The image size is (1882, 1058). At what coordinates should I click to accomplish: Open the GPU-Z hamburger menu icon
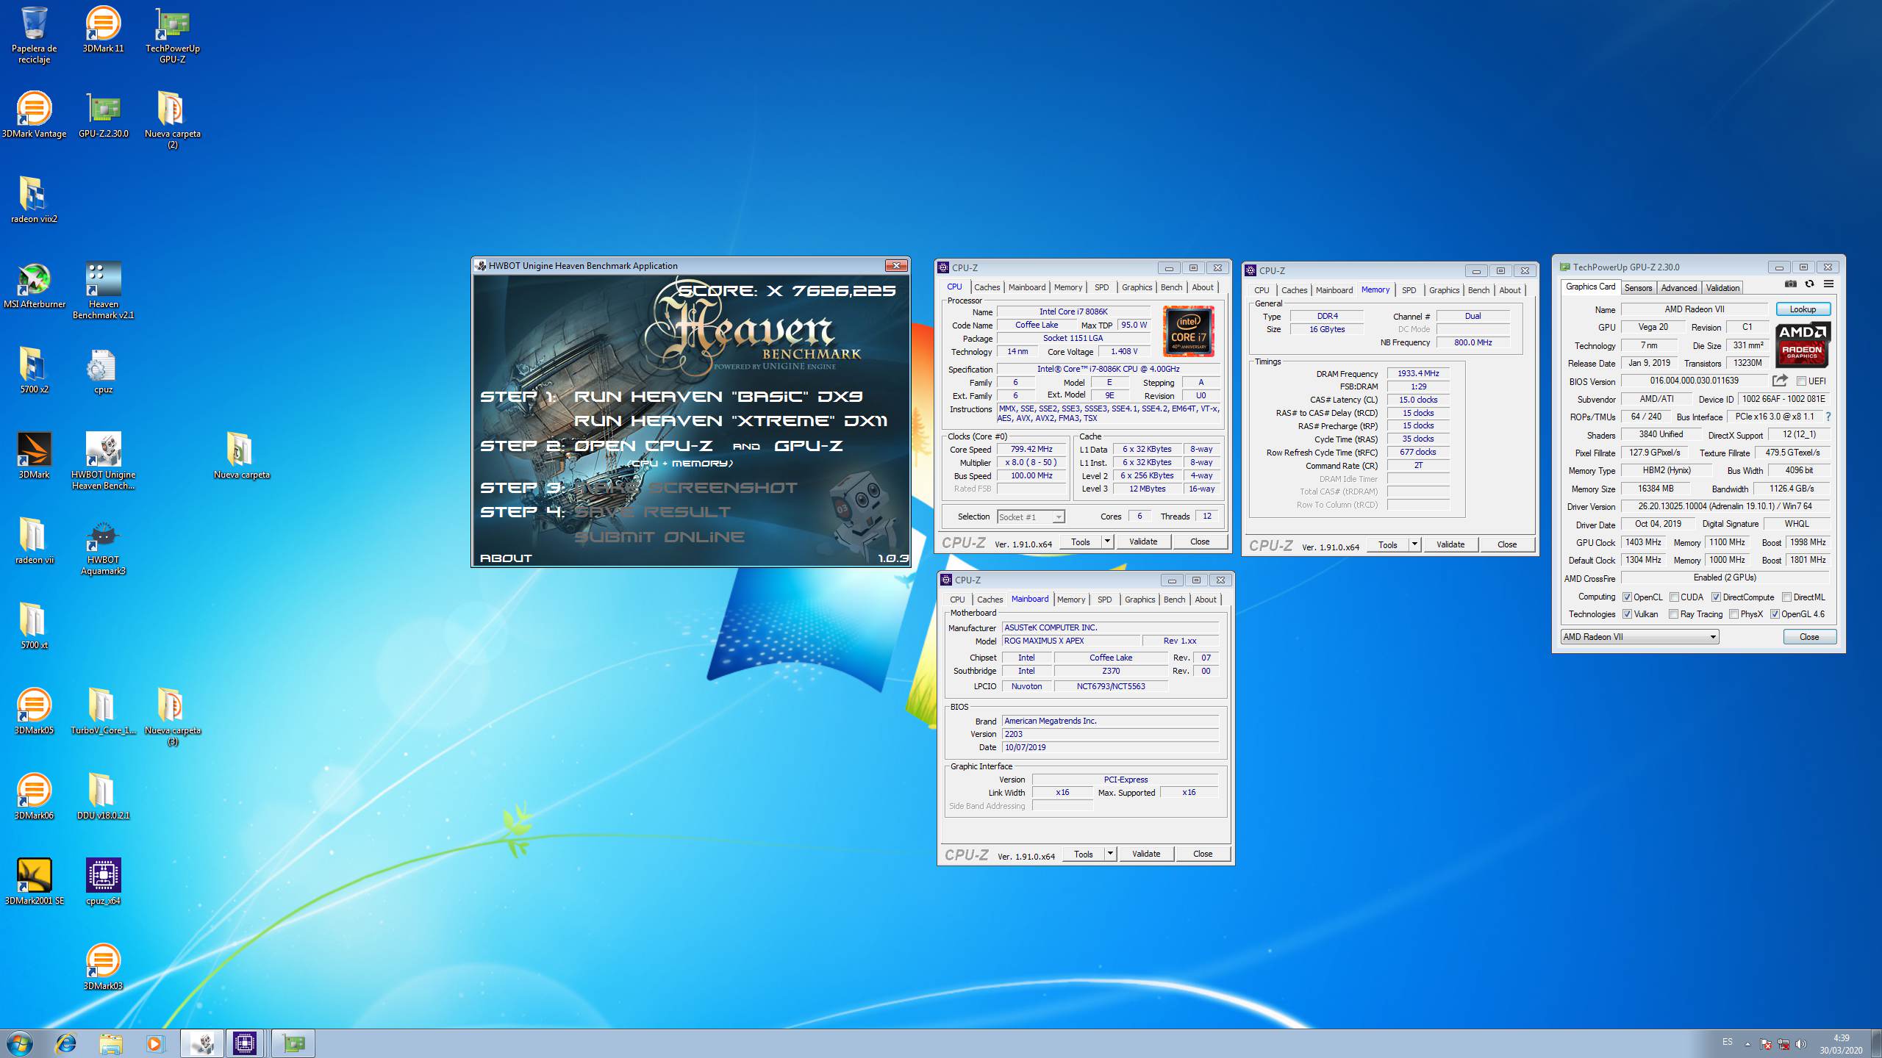pos(1828,284)
